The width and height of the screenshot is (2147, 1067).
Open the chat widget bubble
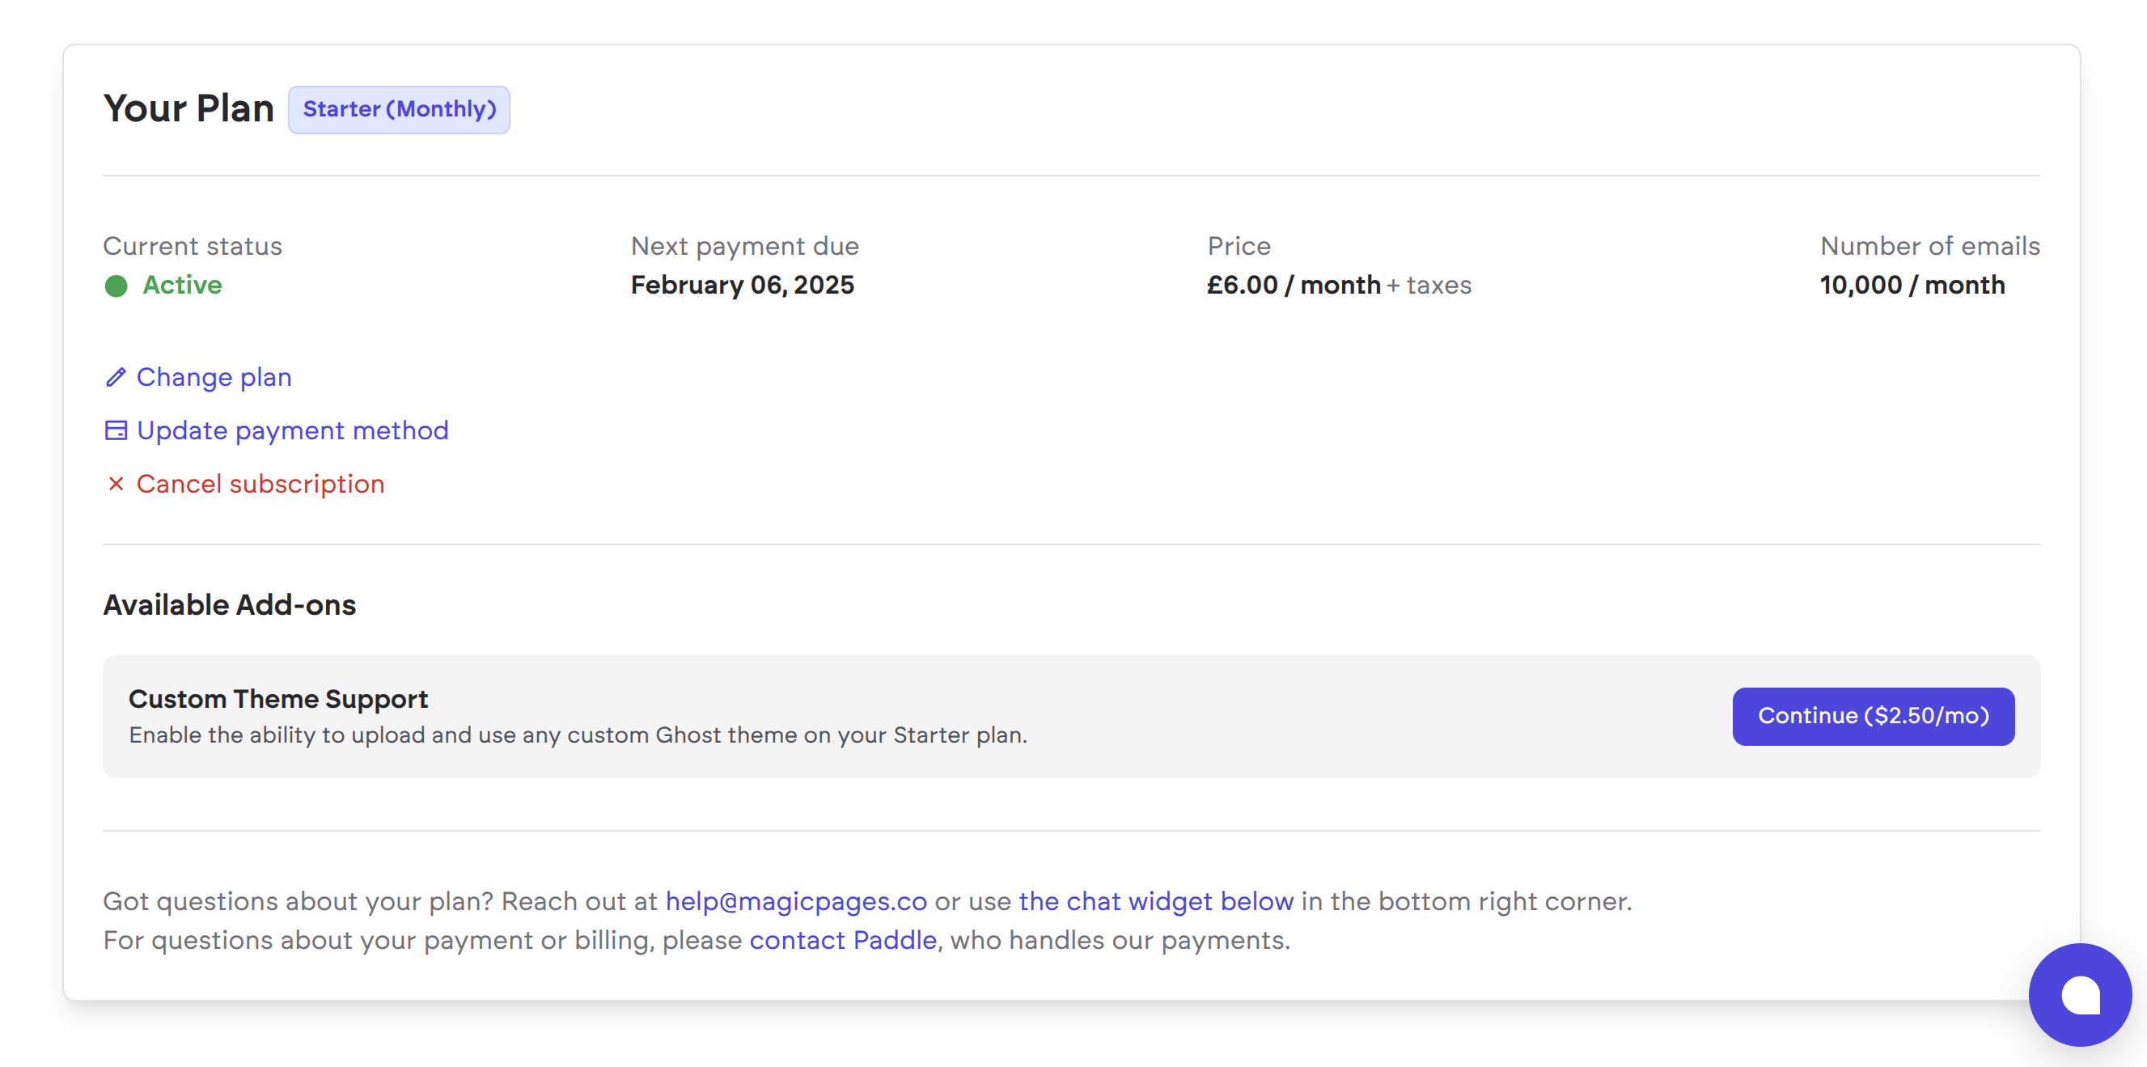tap(2080, 994)
